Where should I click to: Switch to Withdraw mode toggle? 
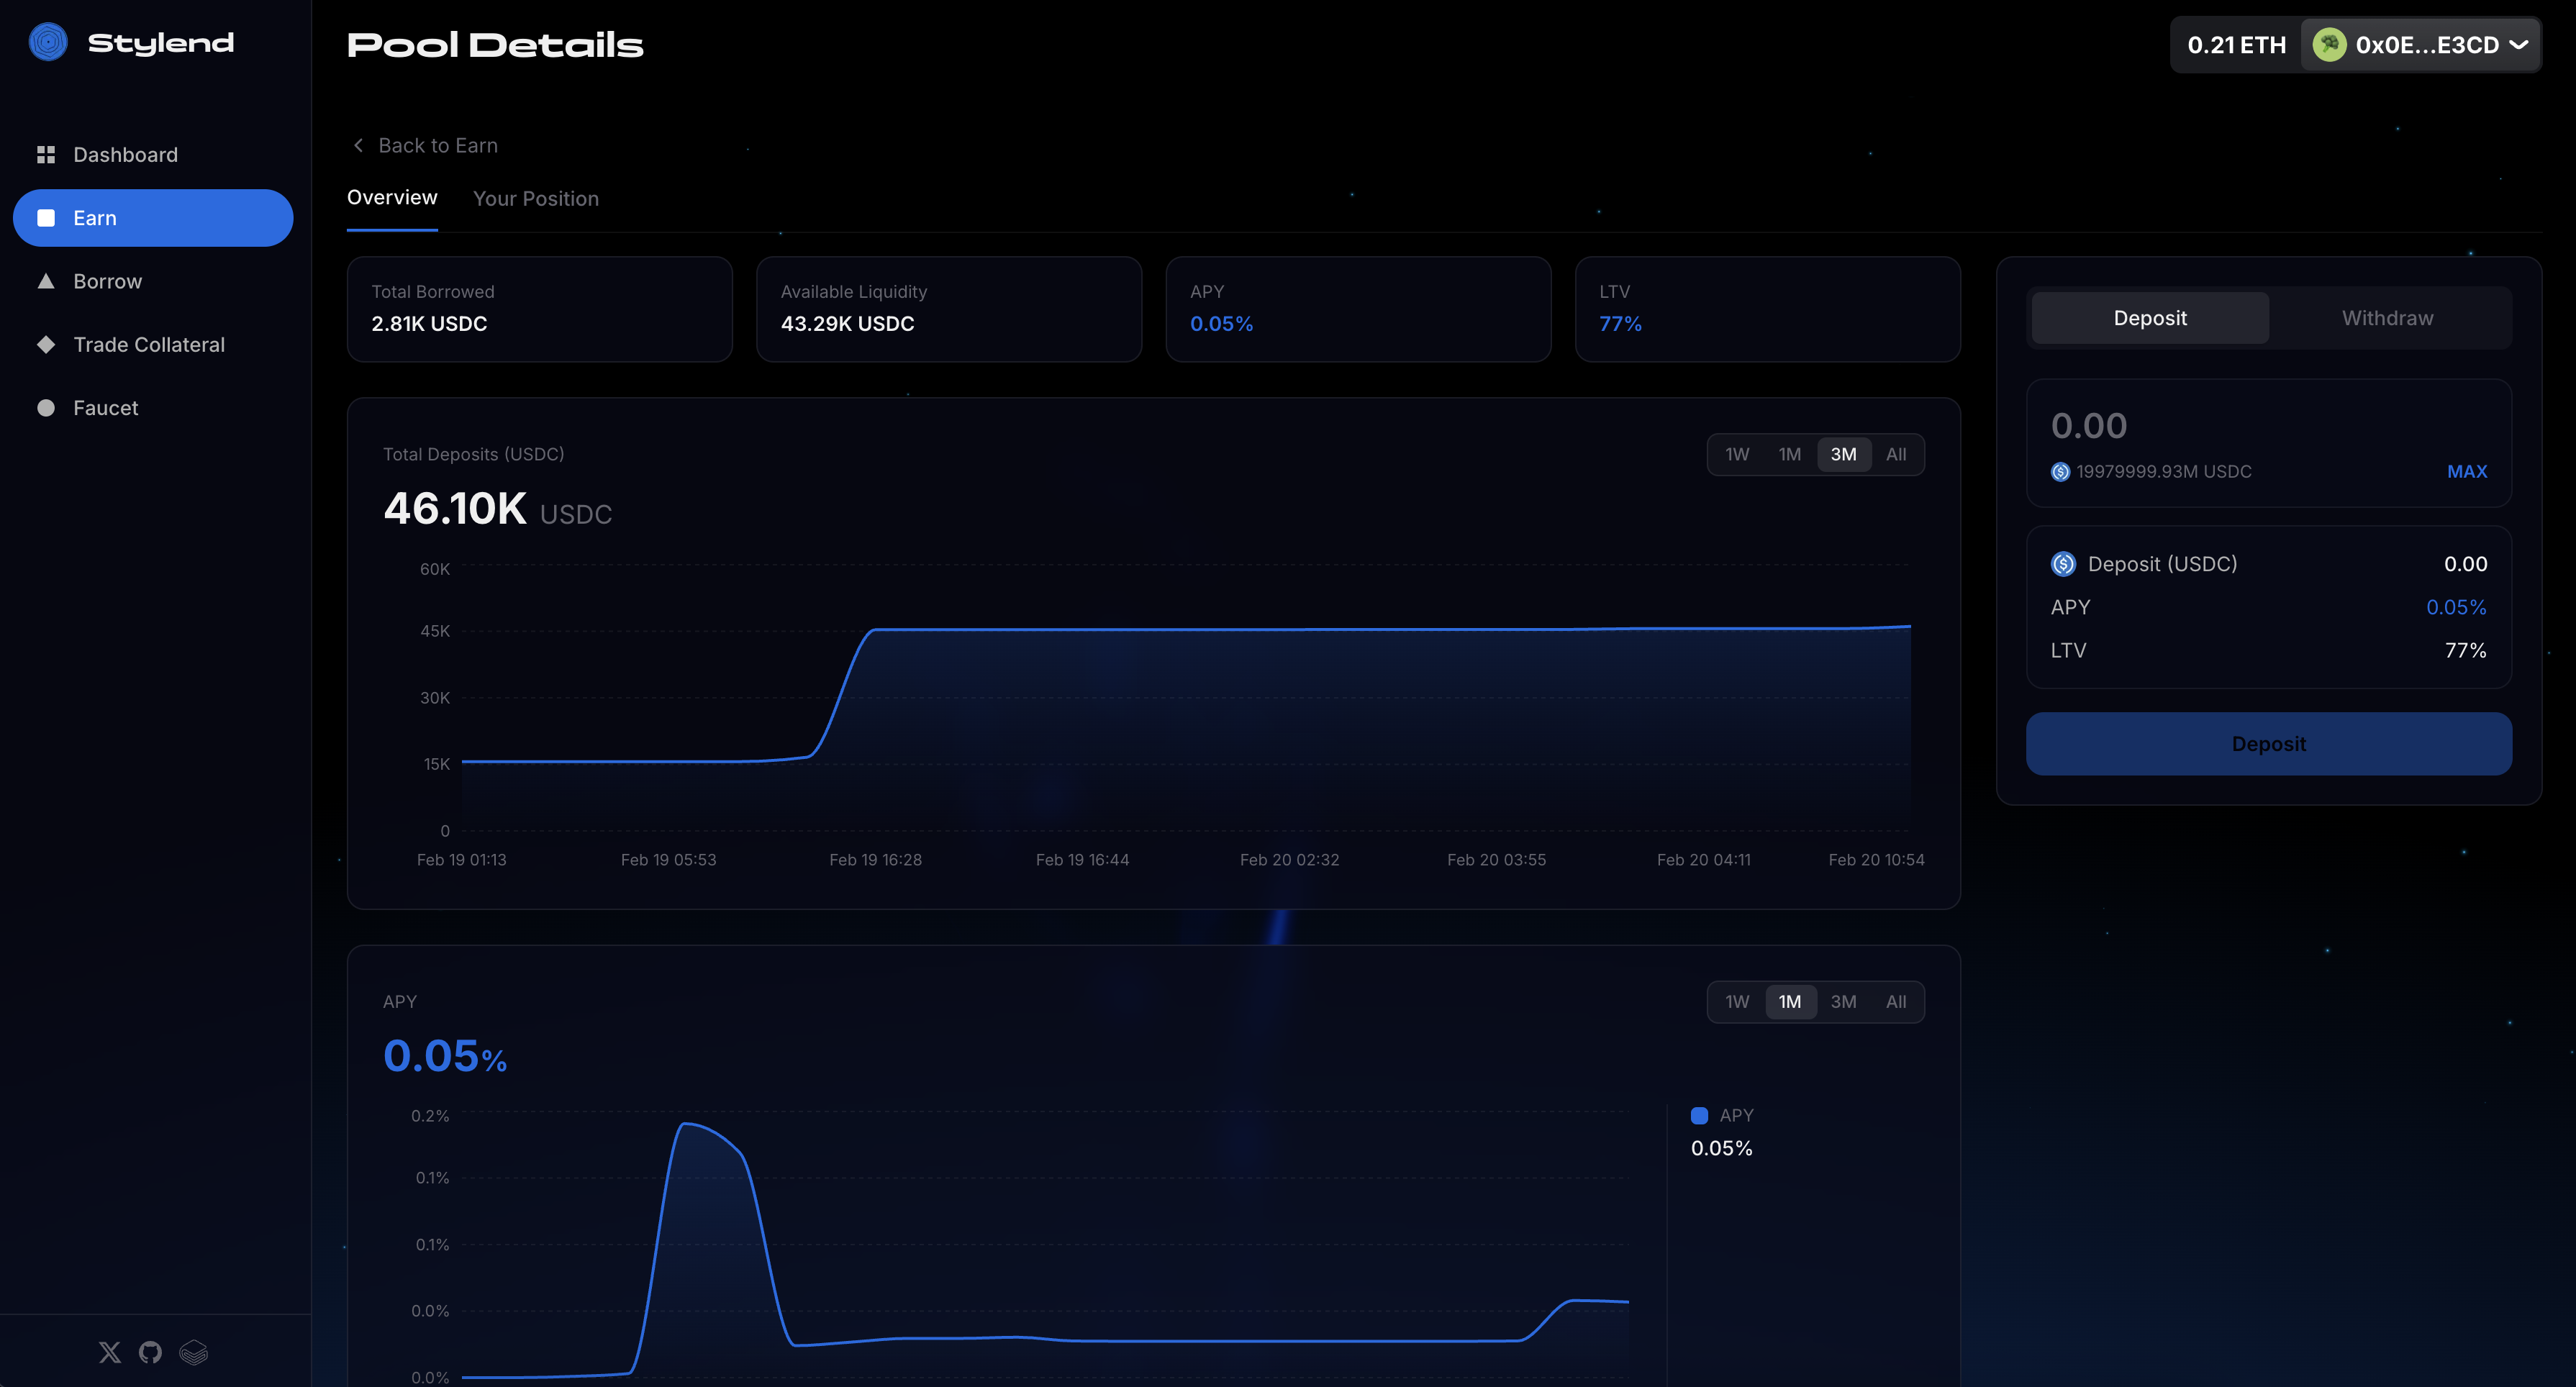point(2387,318)
